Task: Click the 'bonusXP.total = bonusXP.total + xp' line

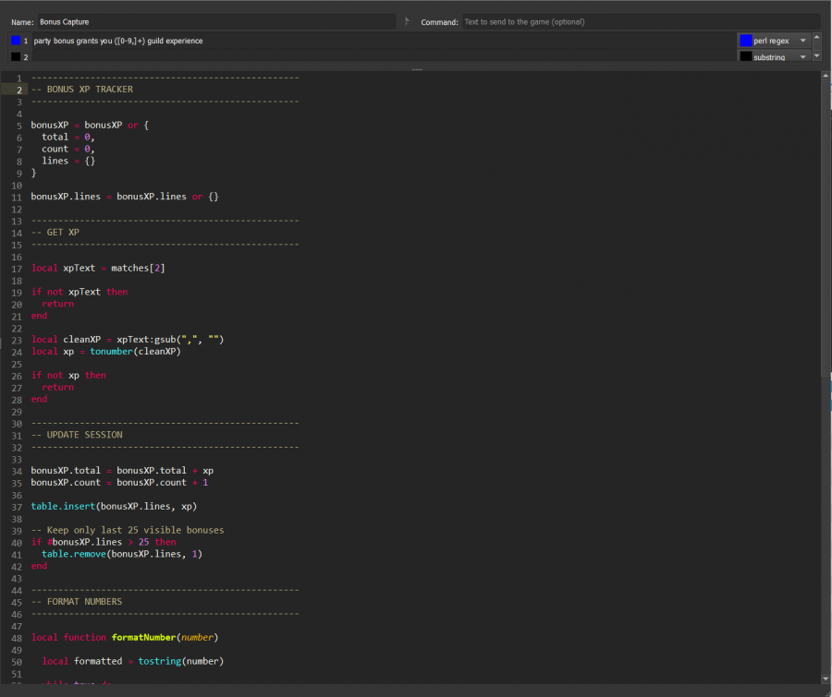Action: [x=122, y=471]
